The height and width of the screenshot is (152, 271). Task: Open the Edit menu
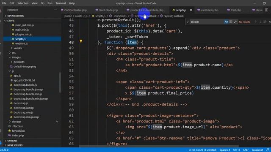tap(12, 3)
